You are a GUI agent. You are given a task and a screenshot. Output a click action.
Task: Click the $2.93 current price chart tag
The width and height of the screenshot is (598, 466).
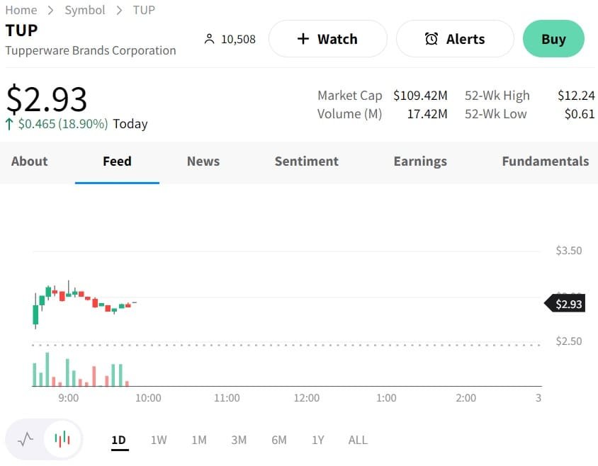click(x=568, y=304)
